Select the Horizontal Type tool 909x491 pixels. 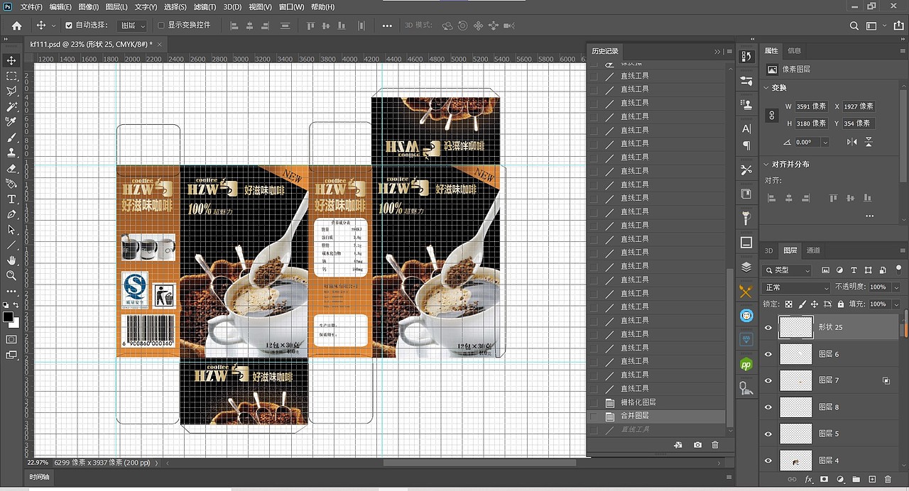coord(11,199)
